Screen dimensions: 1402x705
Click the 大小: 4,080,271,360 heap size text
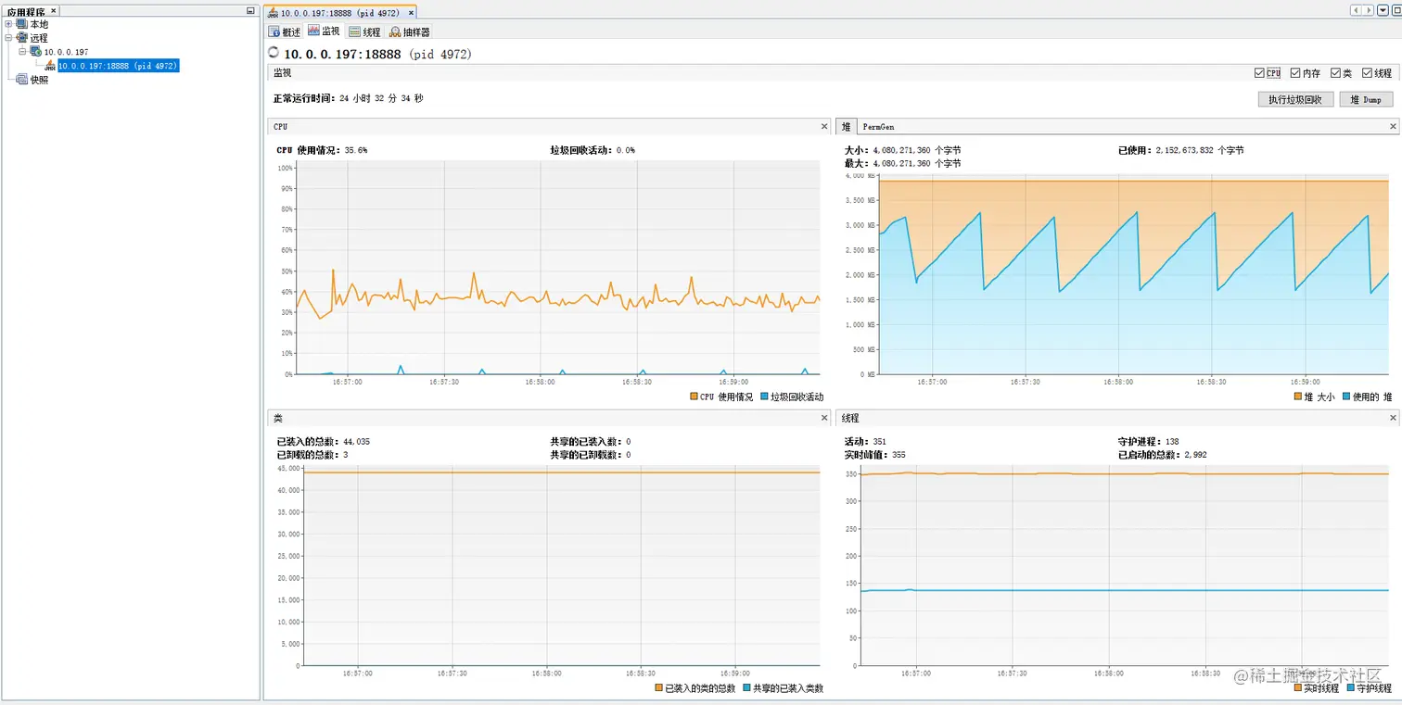902,149
